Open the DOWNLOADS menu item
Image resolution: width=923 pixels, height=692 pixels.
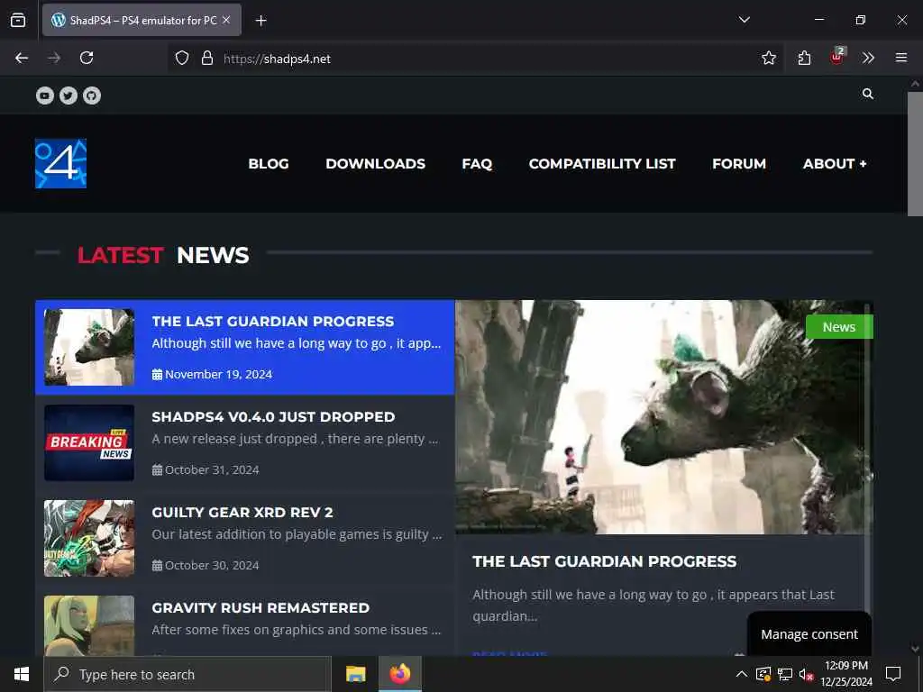tap(376, 164)
